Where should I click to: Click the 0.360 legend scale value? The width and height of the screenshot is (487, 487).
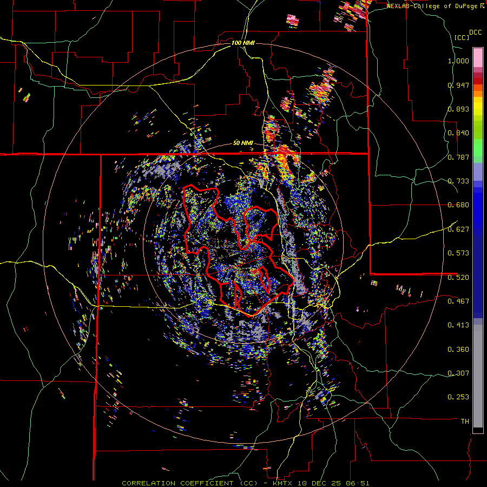[x=458, y=350]
